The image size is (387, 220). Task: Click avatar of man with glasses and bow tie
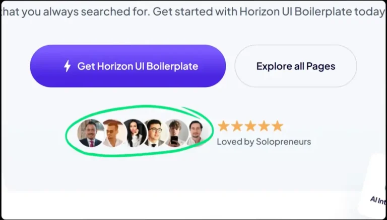(x=155, y=133)
